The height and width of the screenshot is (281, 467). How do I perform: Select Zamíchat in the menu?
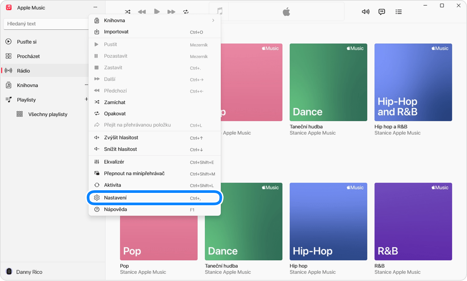click(x=154, y=102)
